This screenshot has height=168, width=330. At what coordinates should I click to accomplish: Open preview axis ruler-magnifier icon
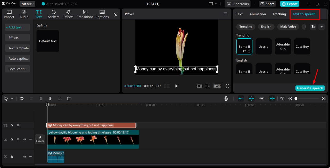click(x=283, y=99)
